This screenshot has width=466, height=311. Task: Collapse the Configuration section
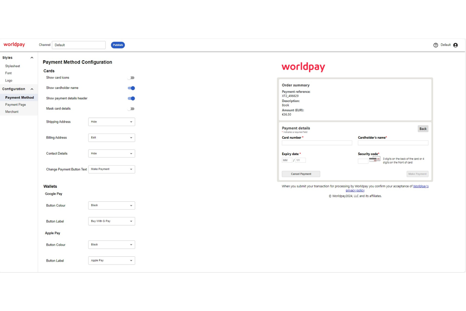(31, 89)
